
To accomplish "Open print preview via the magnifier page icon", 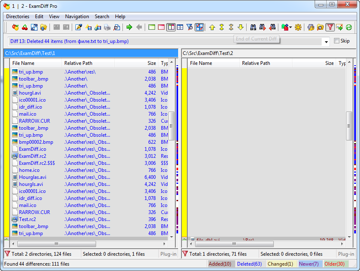I will 117,27.
